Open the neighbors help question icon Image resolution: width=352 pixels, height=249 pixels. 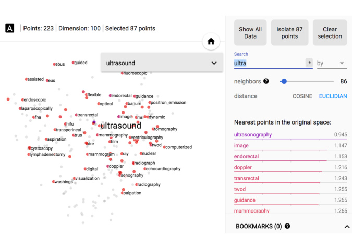266,81
